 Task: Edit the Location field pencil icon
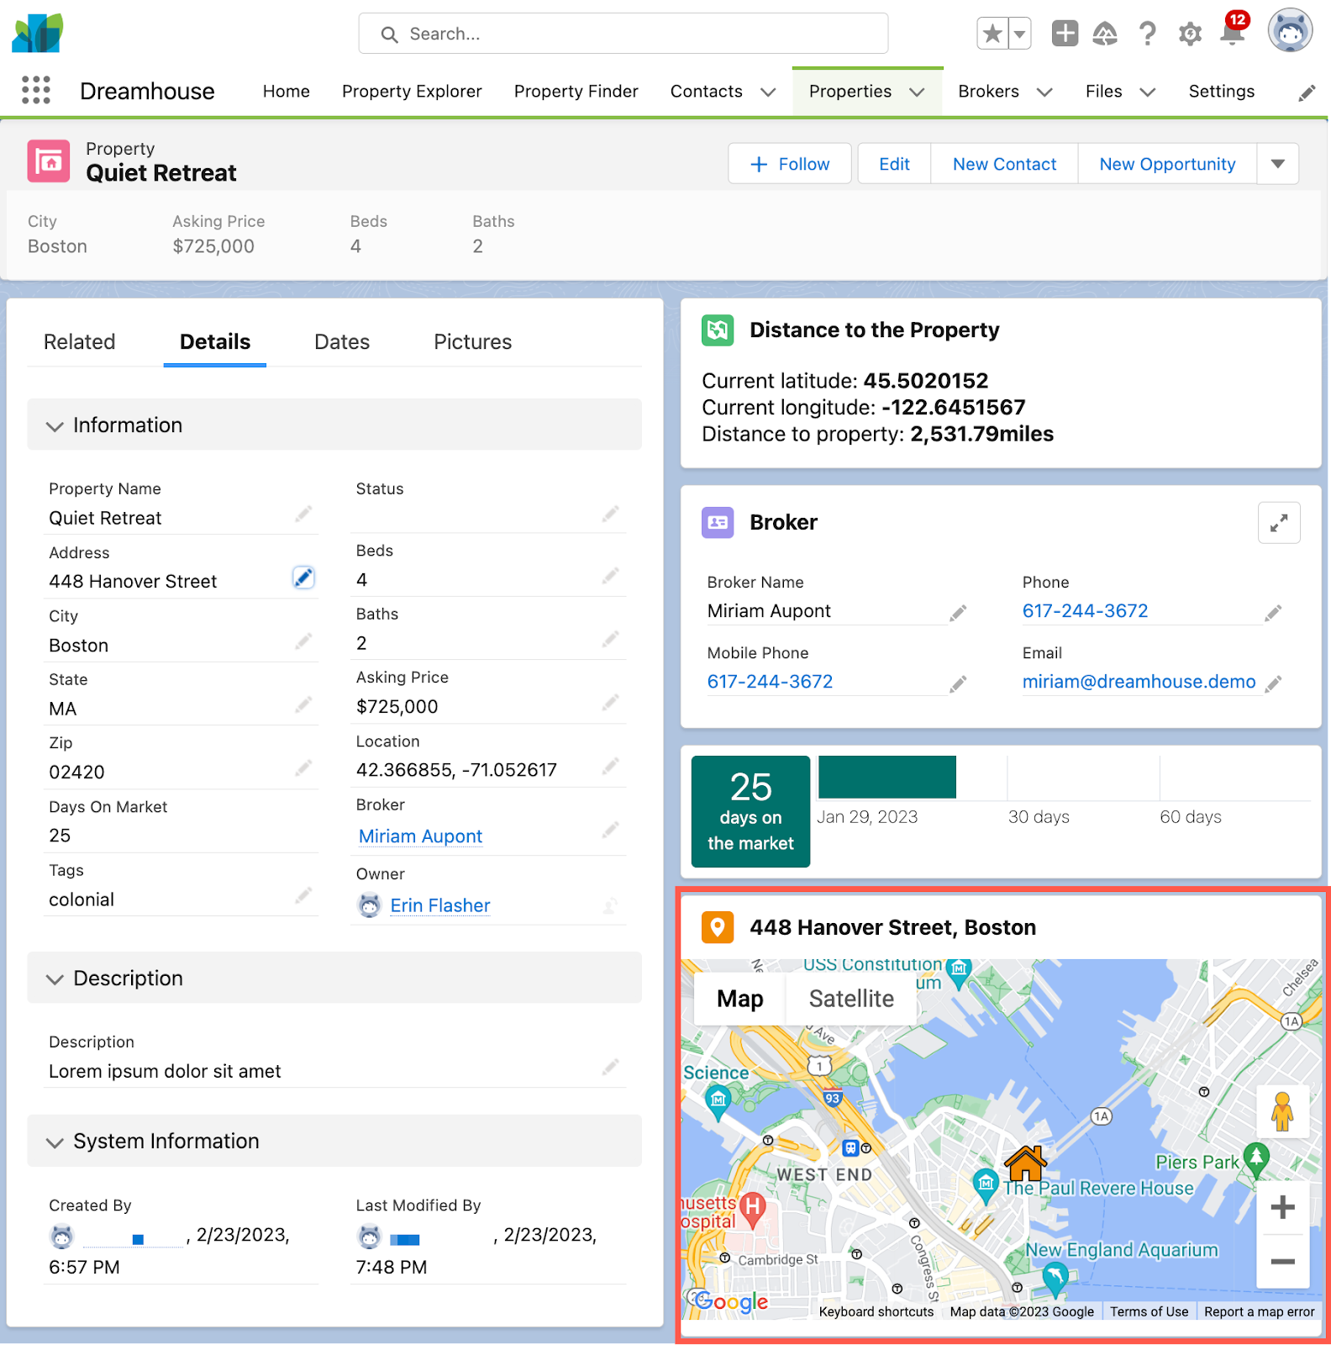[x=611, y=766]
